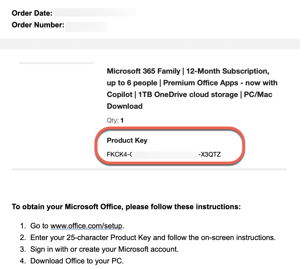This screenshot has width=304, height=269.
Task: Click the quantity value 1
Action: tap(122, 120)
